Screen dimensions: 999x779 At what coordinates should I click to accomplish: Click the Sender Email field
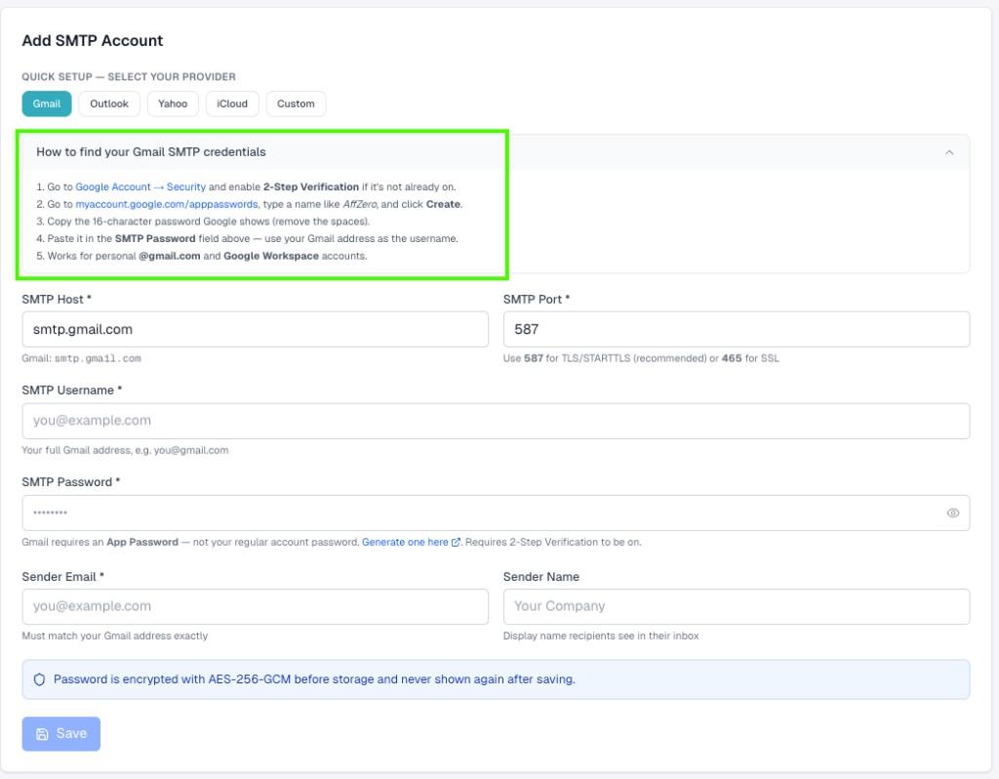255,606
